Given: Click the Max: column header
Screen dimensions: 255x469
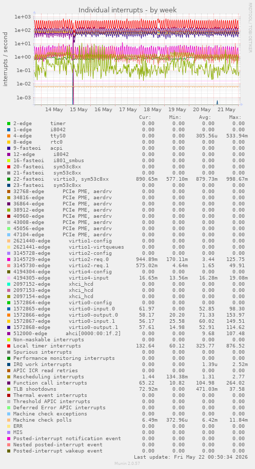Looking at the screenshot, I should (x=235, y=117).
